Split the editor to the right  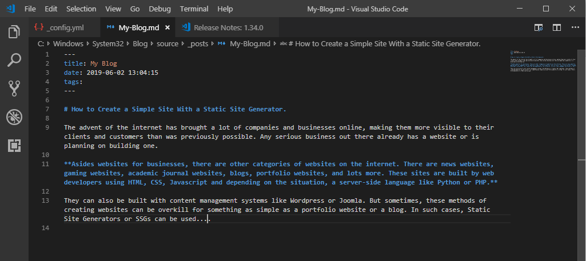(557, 27)
